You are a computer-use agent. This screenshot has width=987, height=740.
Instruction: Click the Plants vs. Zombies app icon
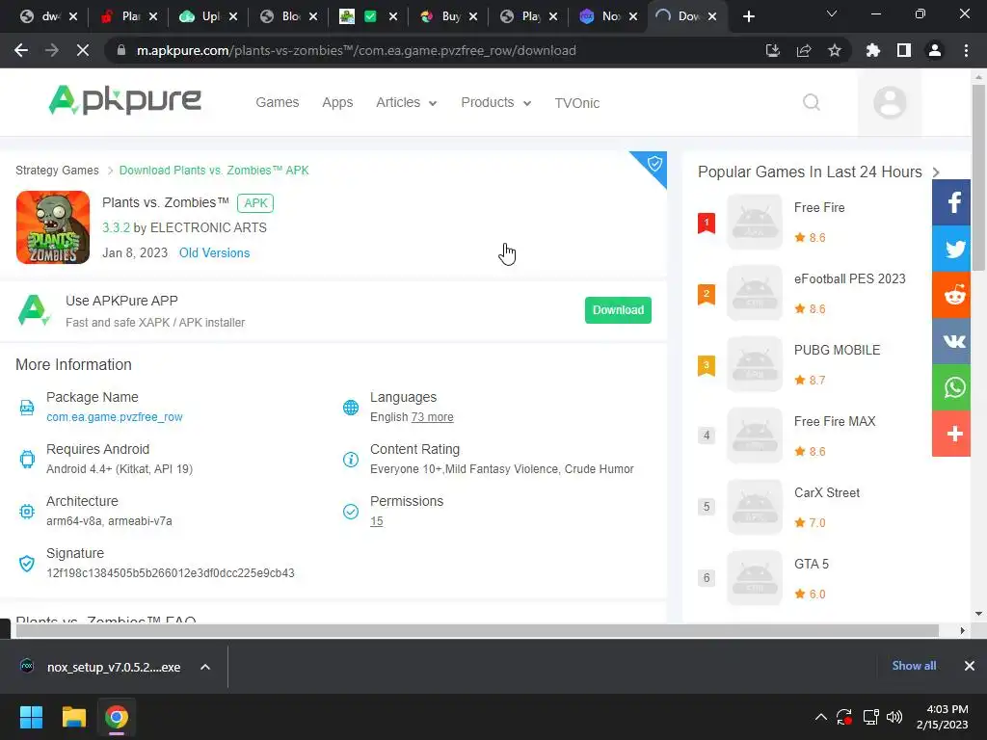pyautogui.click(x=53, y=227)
